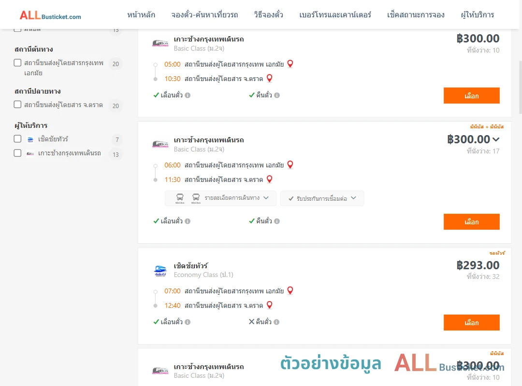Show เลื่อนตั๋ว info icon on 05:00 trip
Viewport: 522px width, 386px height.
pos(188,96)
